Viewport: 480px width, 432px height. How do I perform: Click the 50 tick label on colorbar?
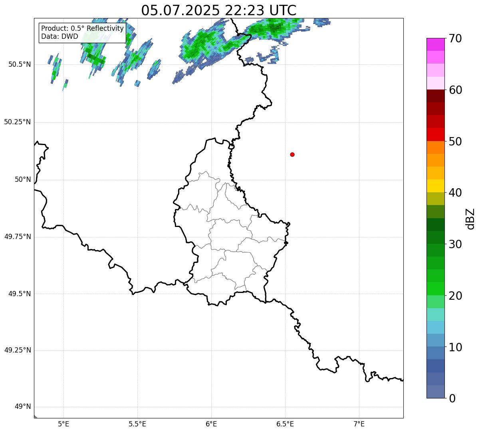click(x=455, y=141)
